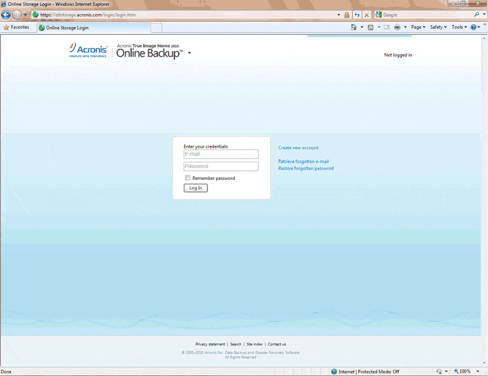The height and width of the screenshot is (376, 488).
Task: Click the Internet Explorer icon in title bar
Action: [4, 4]
